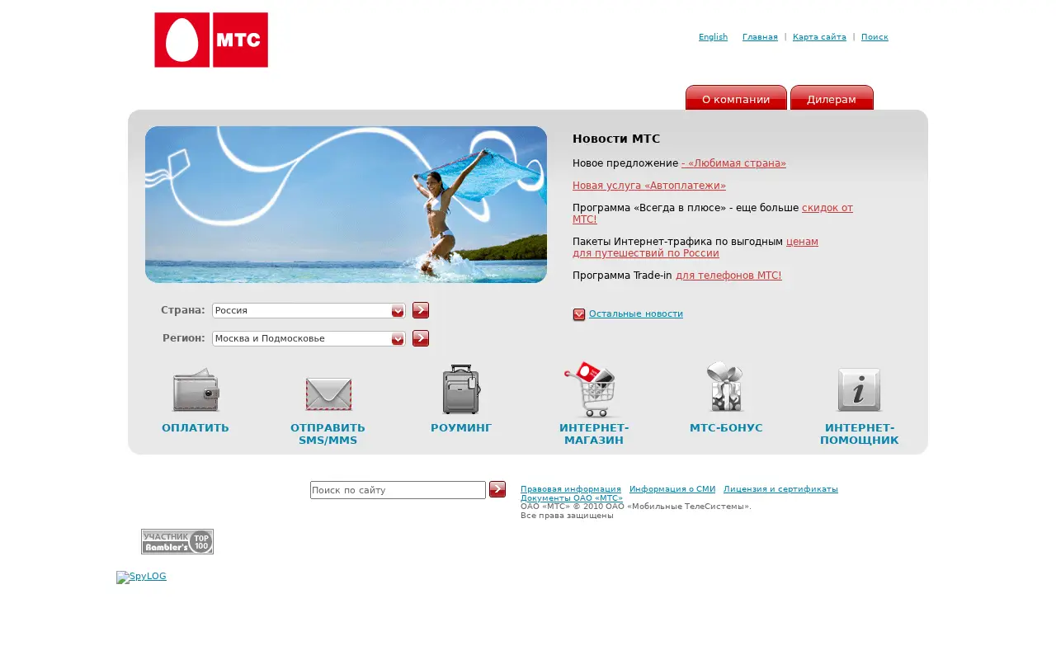This screenshot has height=660, width=1056.
Task: Click the Rambler's Top 100 badge
Action: pyautogui.click(x=177, y=541)
